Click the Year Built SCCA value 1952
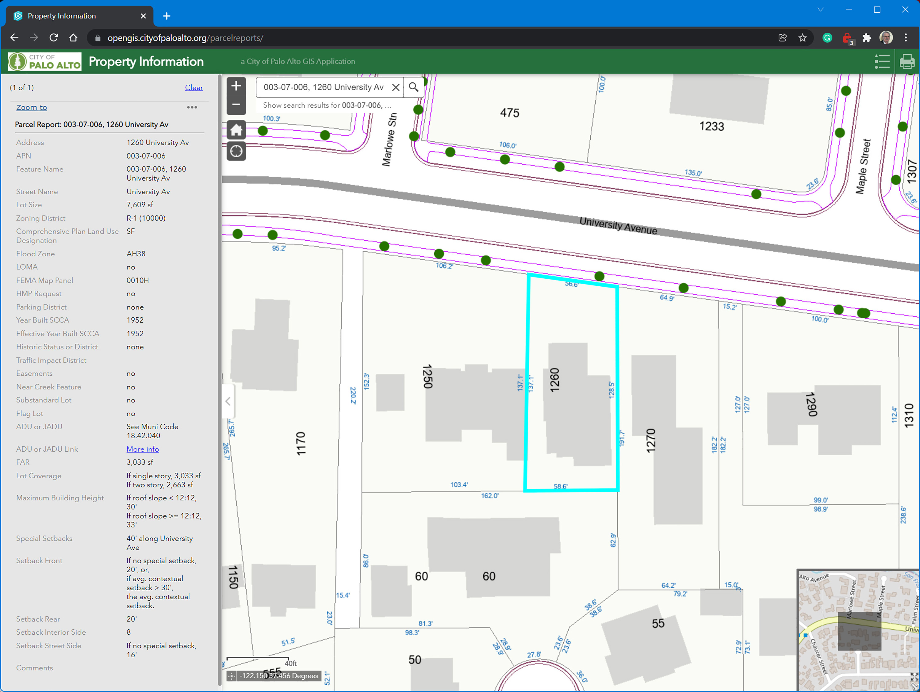This screenshot has height=692, width=920. (135, 320)
